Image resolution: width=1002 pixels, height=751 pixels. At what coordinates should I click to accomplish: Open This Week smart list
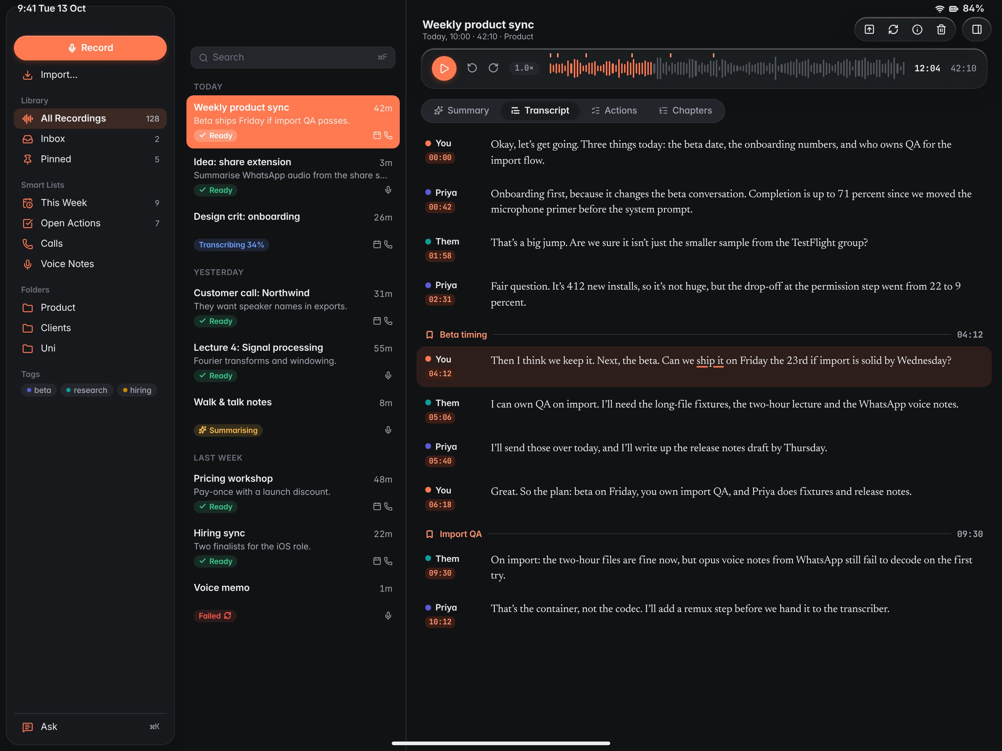pyautogui.click(x=90, y=203)
